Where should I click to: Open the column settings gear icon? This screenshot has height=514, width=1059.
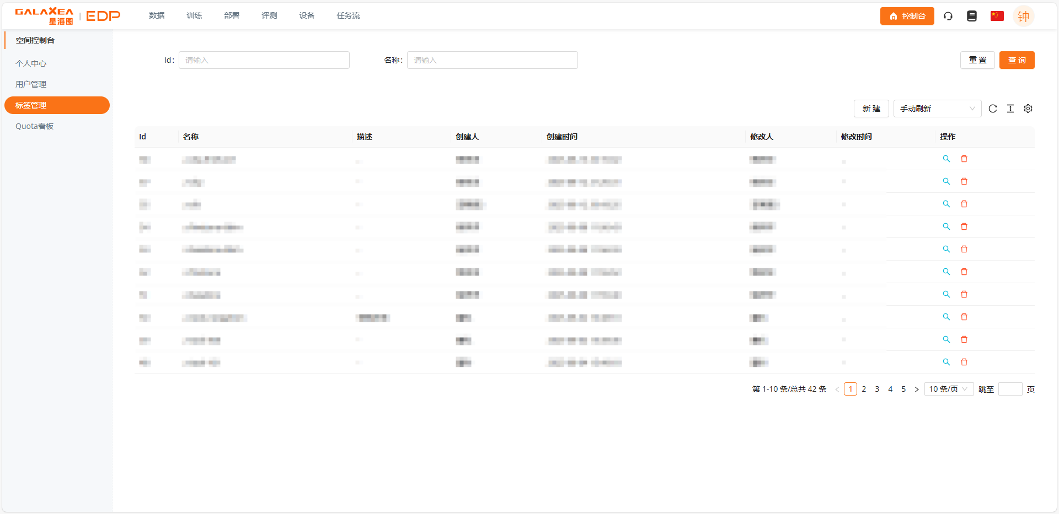point(1028,109)
